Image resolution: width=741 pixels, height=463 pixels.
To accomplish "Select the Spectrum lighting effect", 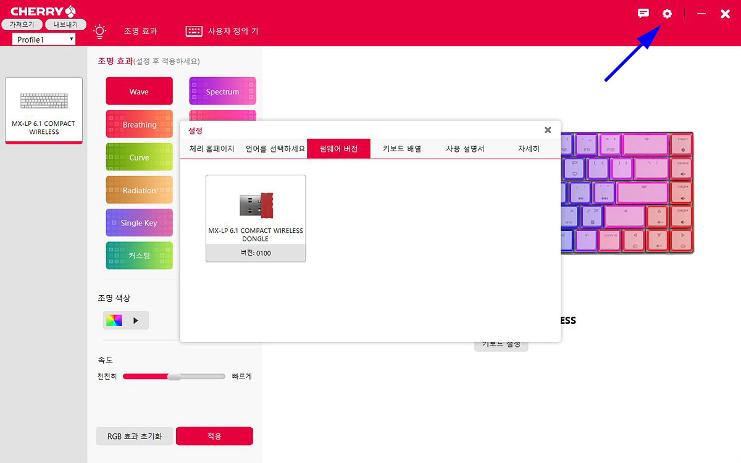I will tap(222, 91).
